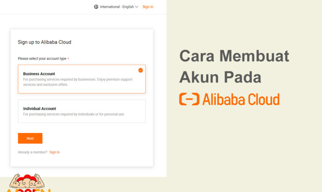
Task: Select the Akun Pada heading line
Action: [x=220, y=77]
